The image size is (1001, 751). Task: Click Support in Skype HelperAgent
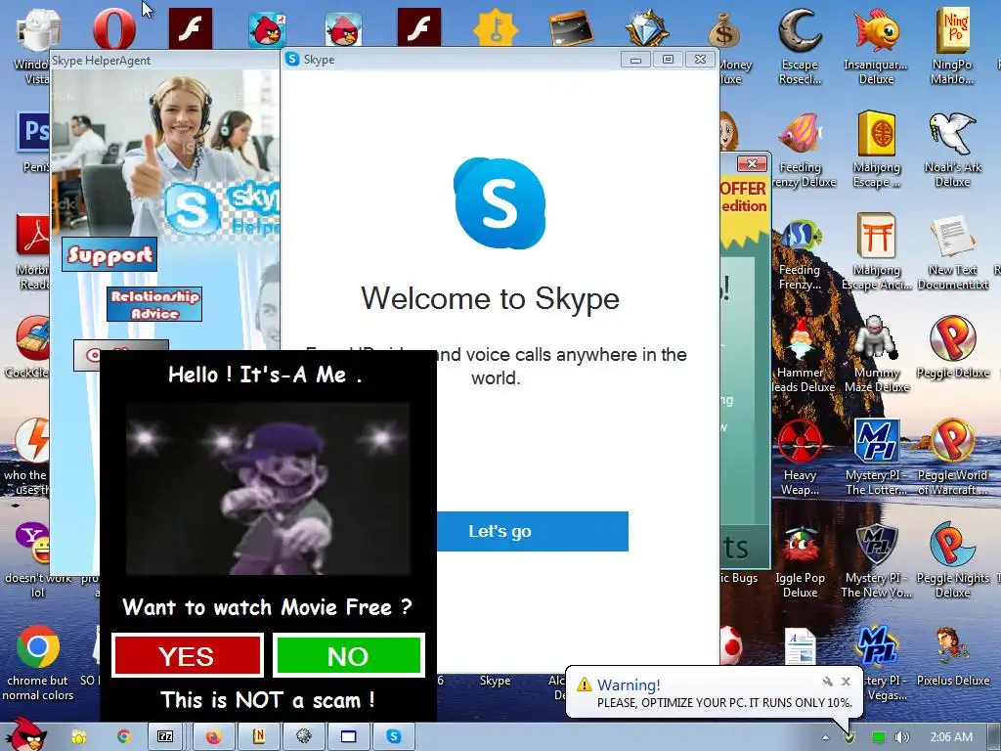pyautogui.click(x=109, y=254)
